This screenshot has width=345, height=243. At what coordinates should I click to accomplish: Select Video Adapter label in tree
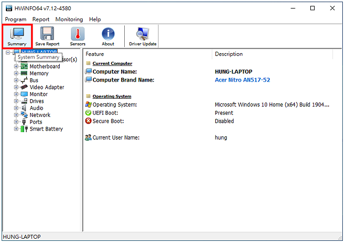47,87
